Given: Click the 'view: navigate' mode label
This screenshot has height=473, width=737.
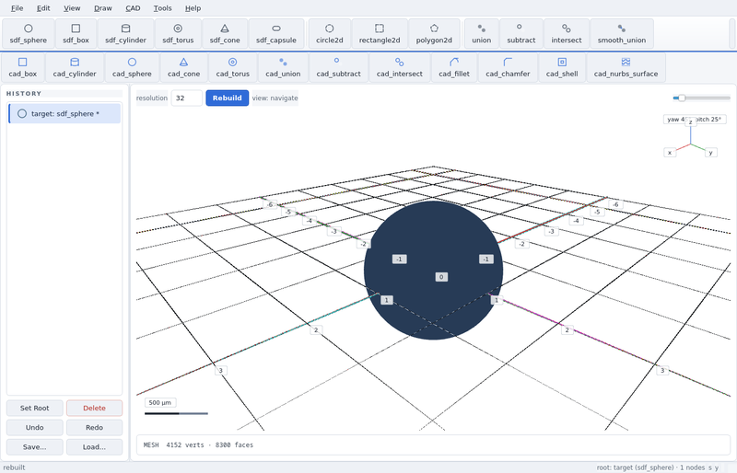Looking at the screenshot, I should click(x=275, y=98).
